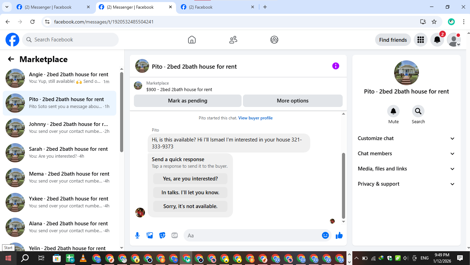Open the Friends icon in top navigation
This screenshot has width=470, height=265.
233,40
